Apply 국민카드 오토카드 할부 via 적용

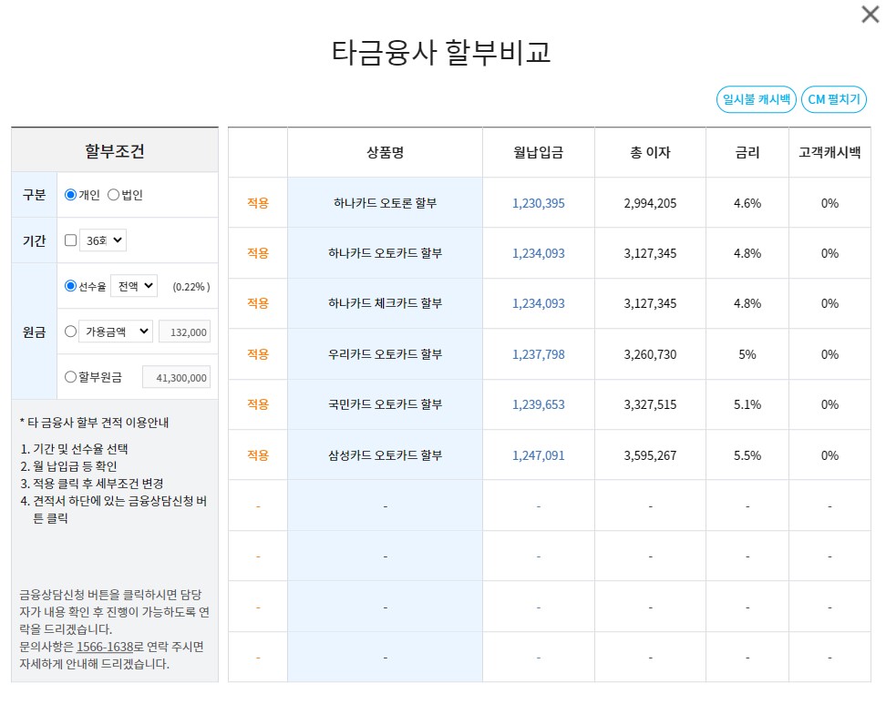click(x=258, y=404)
